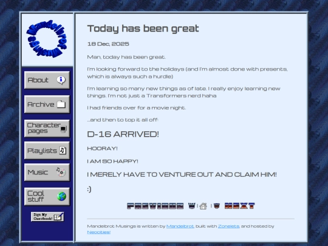The height and width of the screenshot is (246, 328).
Task: Click the music note icon on Playlists
Action: tap(63, 151)
